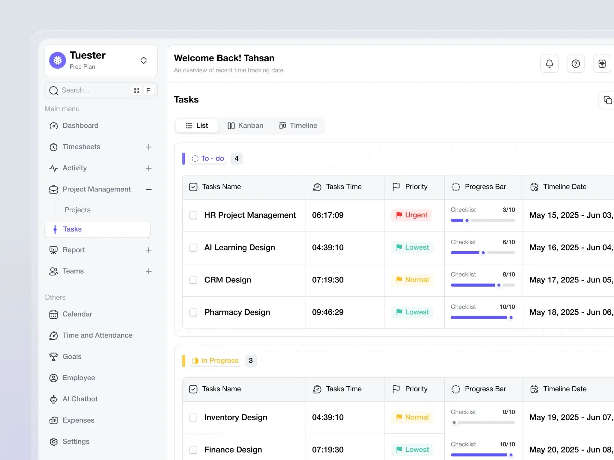Click the copy icon beside Tasks heading
Screen dimensions: 614x460
[x=608, y=100]
